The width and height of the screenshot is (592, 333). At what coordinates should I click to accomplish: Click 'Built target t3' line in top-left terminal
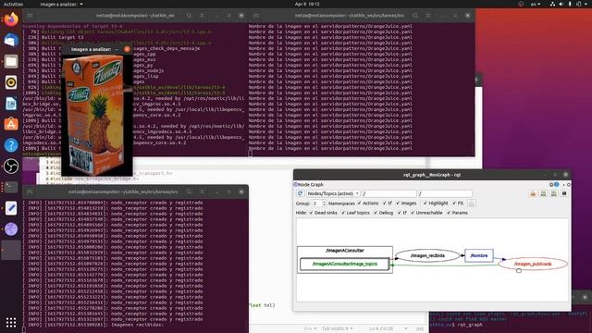click(62, 37)
